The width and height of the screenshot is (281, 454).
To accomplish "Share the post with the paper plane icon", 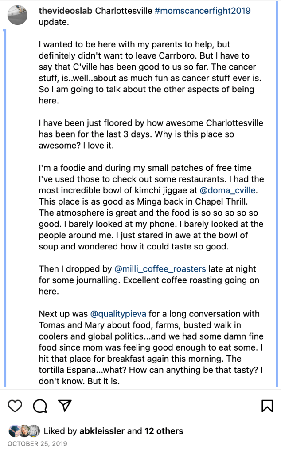I will pyautogui.click(x=65, y=406).
